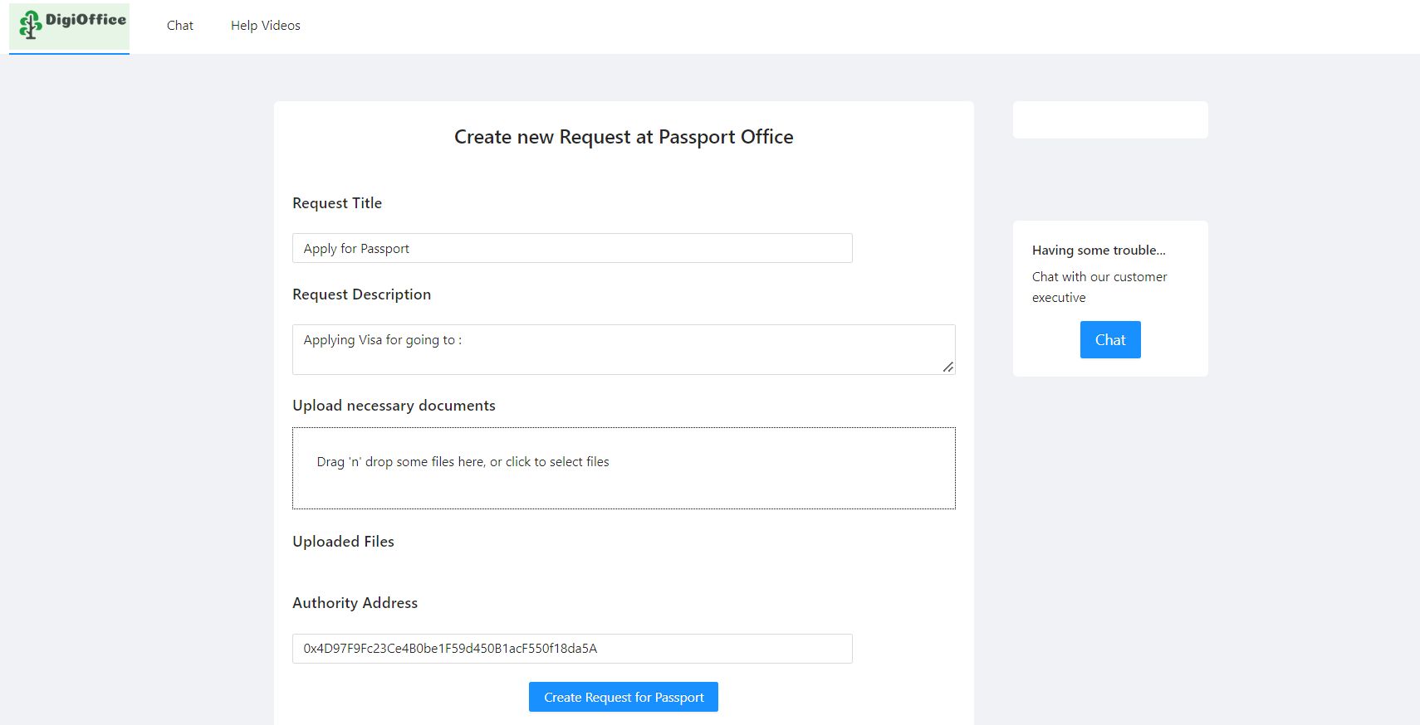Select the 'Uploaded Files' label
This screenshot has width=1420, height=725.
pyautogui.click(x=343, y=542)
